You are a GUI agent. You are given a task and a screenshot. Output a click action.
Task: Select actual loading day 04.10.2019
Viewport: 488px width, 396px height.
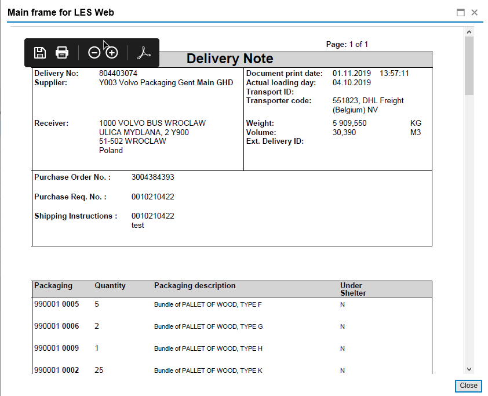pyautogui.click(x=352, y=82)
